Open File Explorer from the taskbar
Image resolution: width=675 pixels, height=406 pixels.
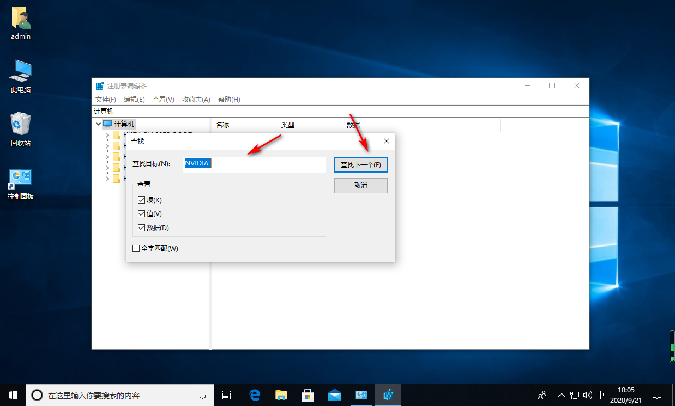click(281, 395)
